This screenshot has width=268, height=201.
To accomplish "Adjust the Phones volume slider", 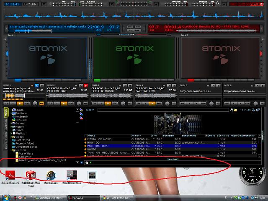I will pyautogui.click(x=203, y=4).
